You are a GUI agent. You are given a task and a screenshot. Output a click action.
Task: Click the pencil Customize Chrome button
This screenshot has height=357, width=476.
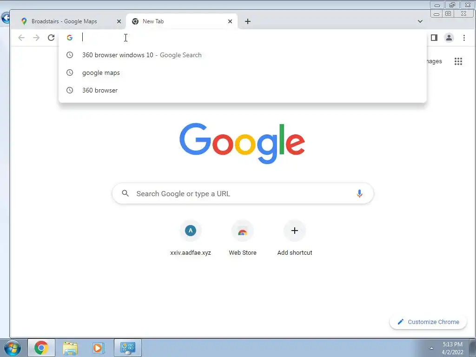click(428, 322)
